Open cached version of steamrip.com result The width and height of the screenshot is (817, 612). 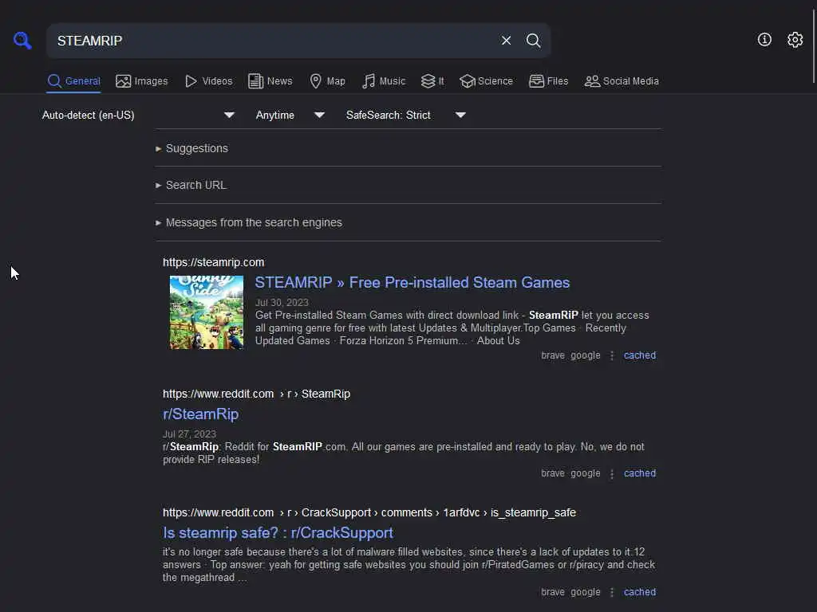[640, 355]
